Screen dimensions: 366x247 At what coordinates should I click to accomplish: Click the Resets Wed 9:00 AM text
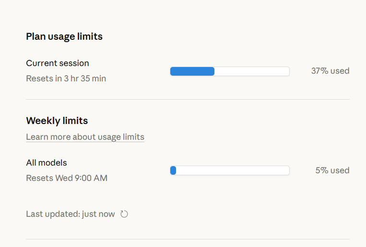click(x=67, y=178)
